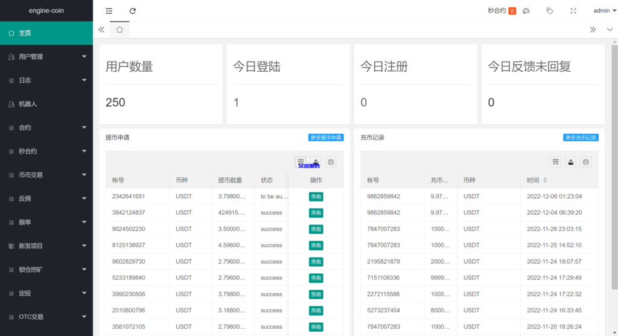
Task: Click 查看 for account 3842124837
Action: point(316,213)
